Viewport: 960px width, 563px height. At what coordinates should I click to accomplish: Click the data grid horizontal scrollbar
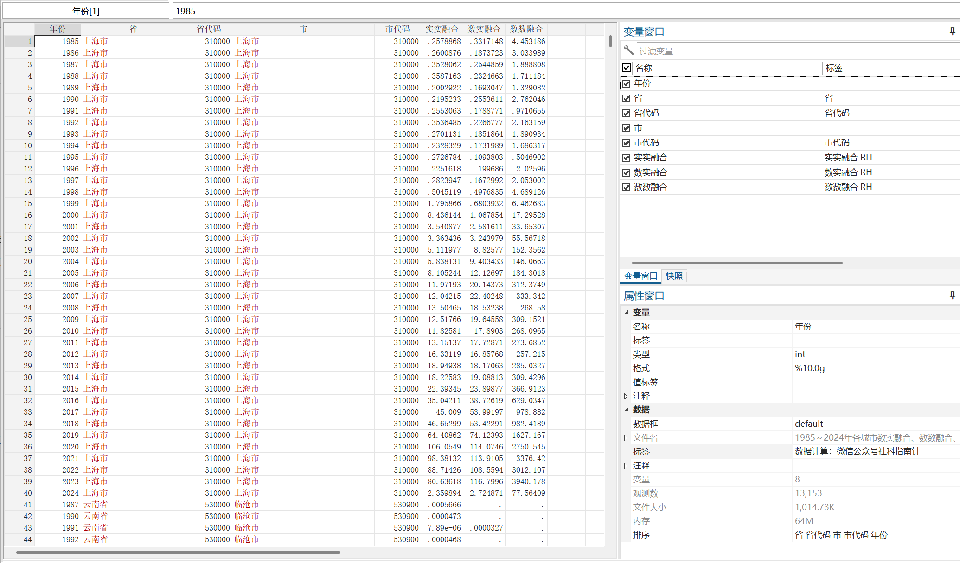(x=178, y=552)
